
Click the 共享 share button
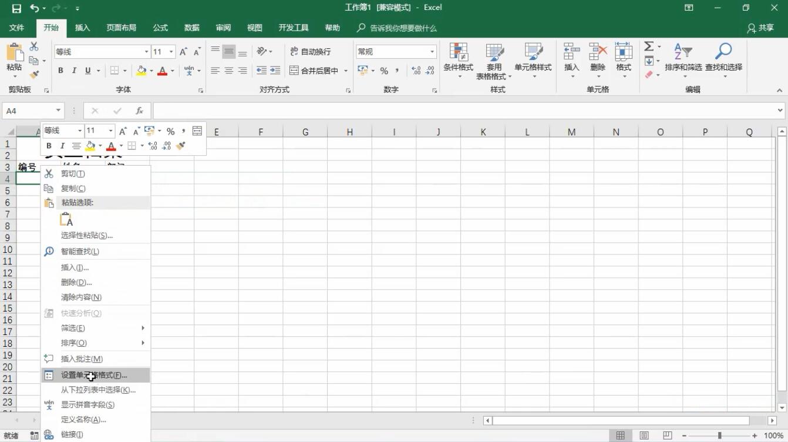(760, 28)
